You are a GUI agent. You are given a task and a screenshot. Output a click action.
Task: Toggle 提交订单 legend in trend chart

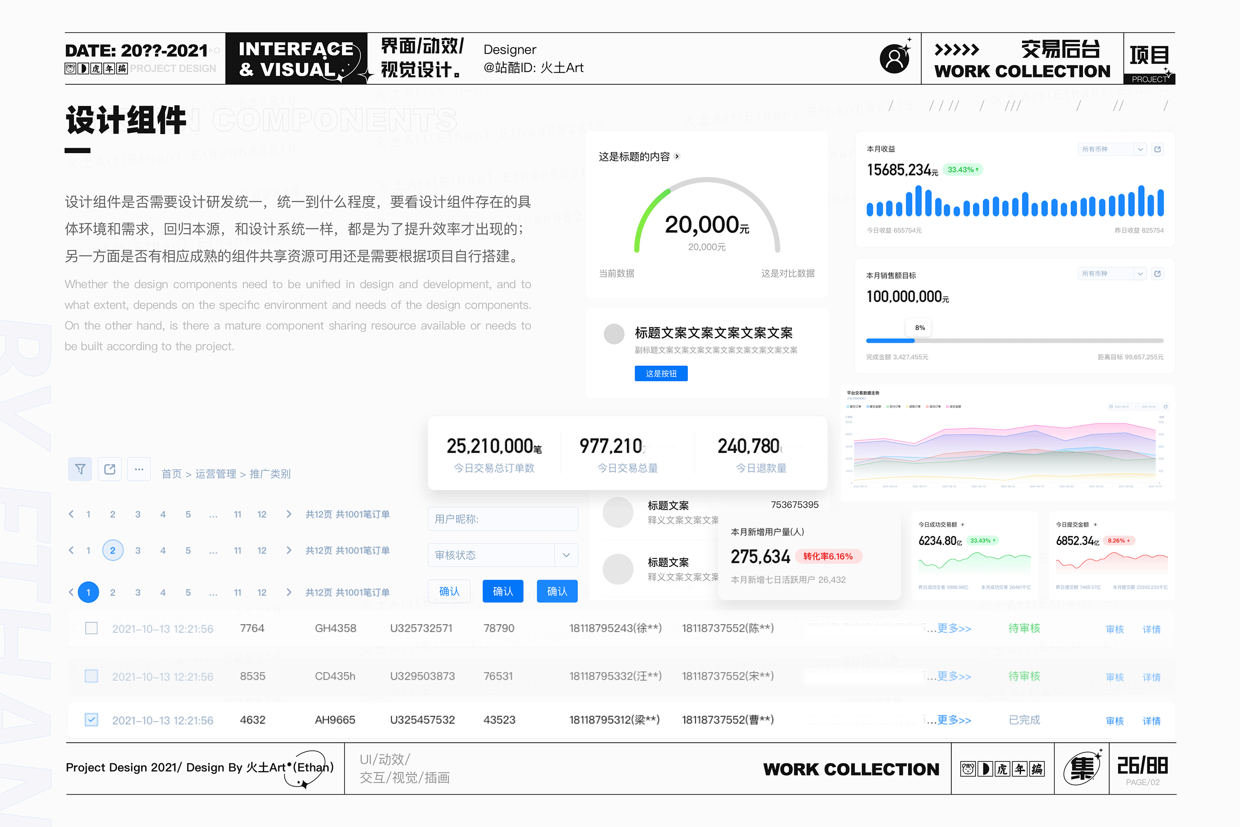853,406
